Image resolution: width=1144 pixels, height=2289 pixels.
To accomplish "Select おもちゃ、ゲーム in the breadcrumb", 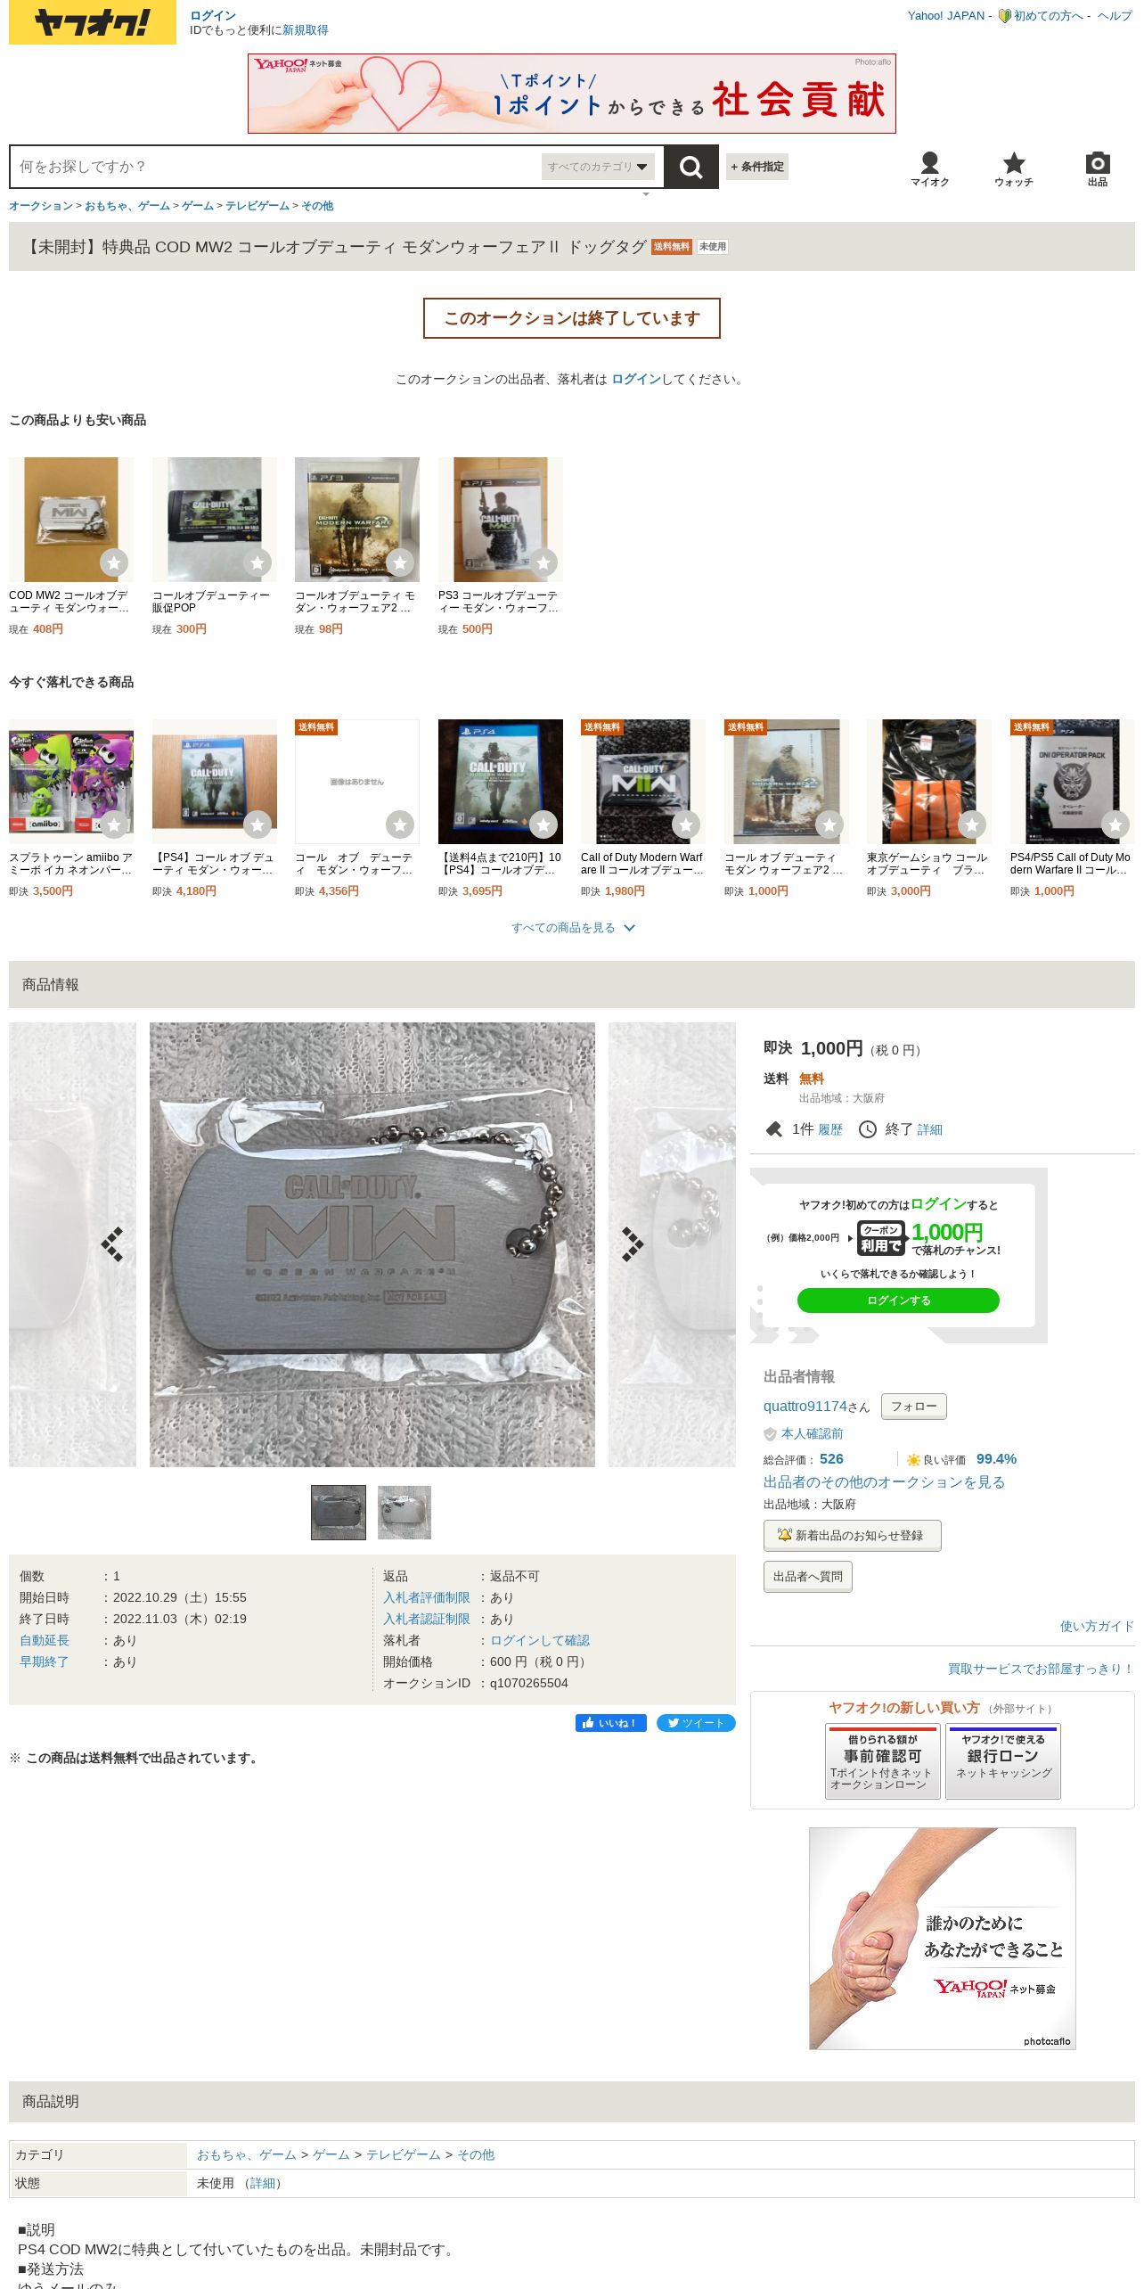I will tap(127, 206).
